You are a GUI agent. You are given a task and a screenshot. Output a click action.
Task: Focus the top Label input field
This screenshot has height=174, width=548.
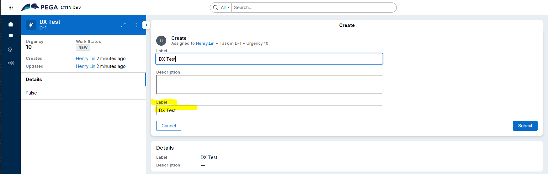point(269,59)
